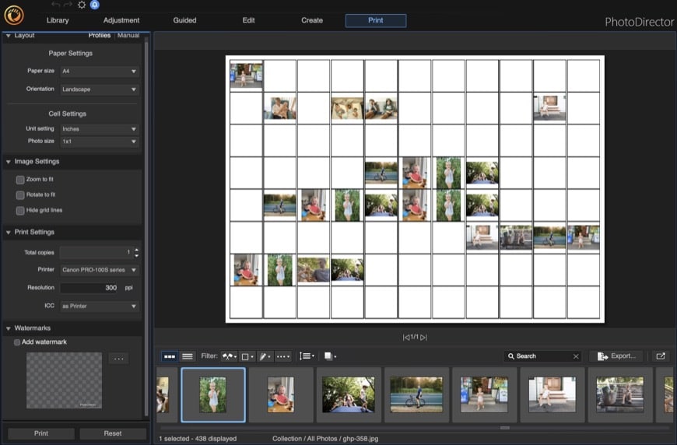Click the left panel vertical scrollbar
The width and height of the screenshot is (677, 445).
tap(146, 229)
